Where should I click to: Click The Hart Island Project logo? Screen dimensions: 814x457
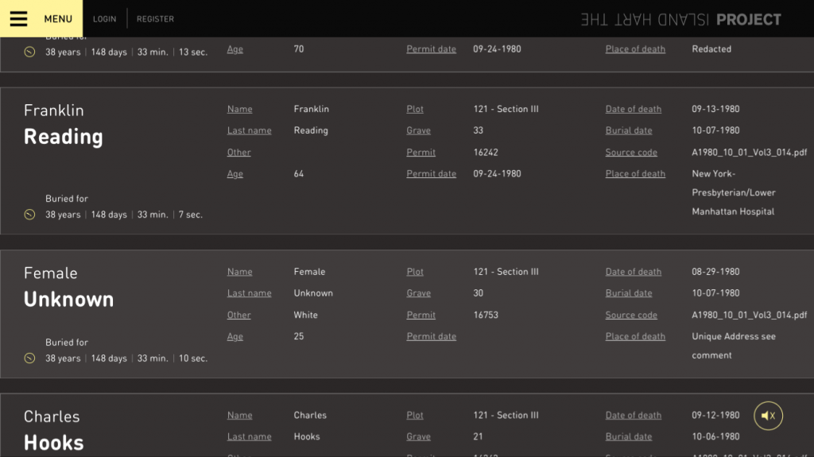(680, 20)
